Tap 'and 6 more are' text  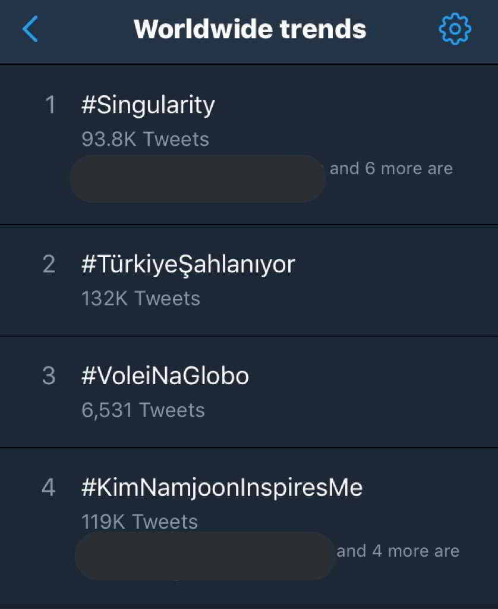coord(391,169)
